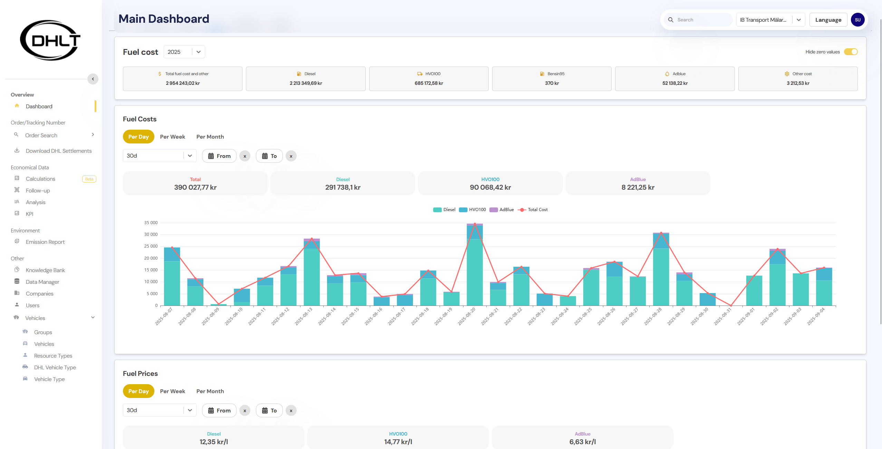Collapse the sidebar with the arrow button
The width and height of the screenshot is (882, 449).
click(x=93, y=79)
